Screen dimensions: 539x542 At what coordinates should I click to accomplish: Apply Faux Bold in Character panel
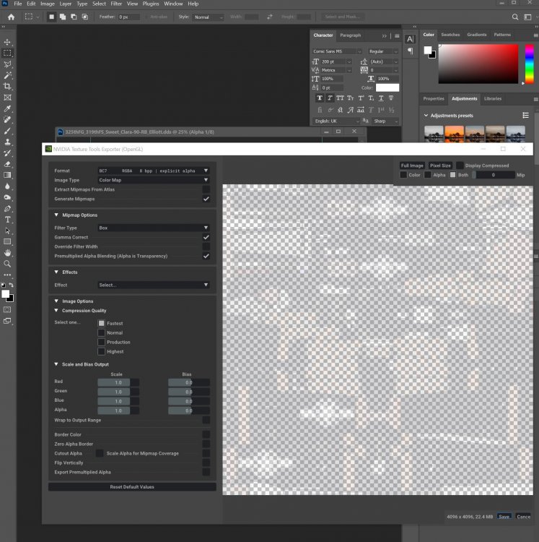pos(320,98)
